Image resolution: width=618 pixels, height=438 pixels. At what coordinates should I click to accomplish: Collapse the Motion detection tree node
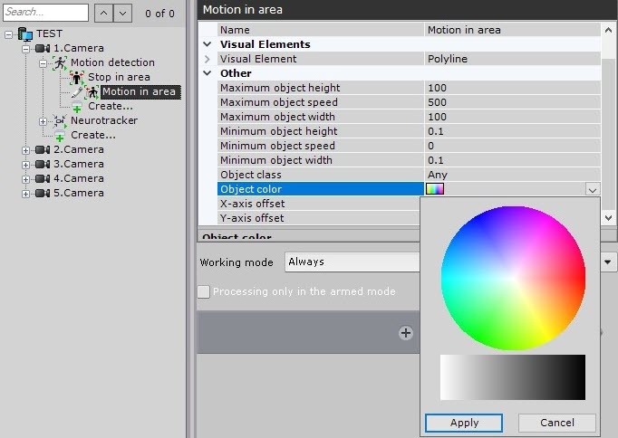point(43,62)
